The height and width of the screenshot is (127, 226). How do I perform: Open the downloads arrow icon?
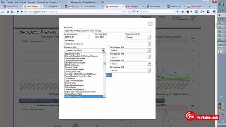click(177, 12)
